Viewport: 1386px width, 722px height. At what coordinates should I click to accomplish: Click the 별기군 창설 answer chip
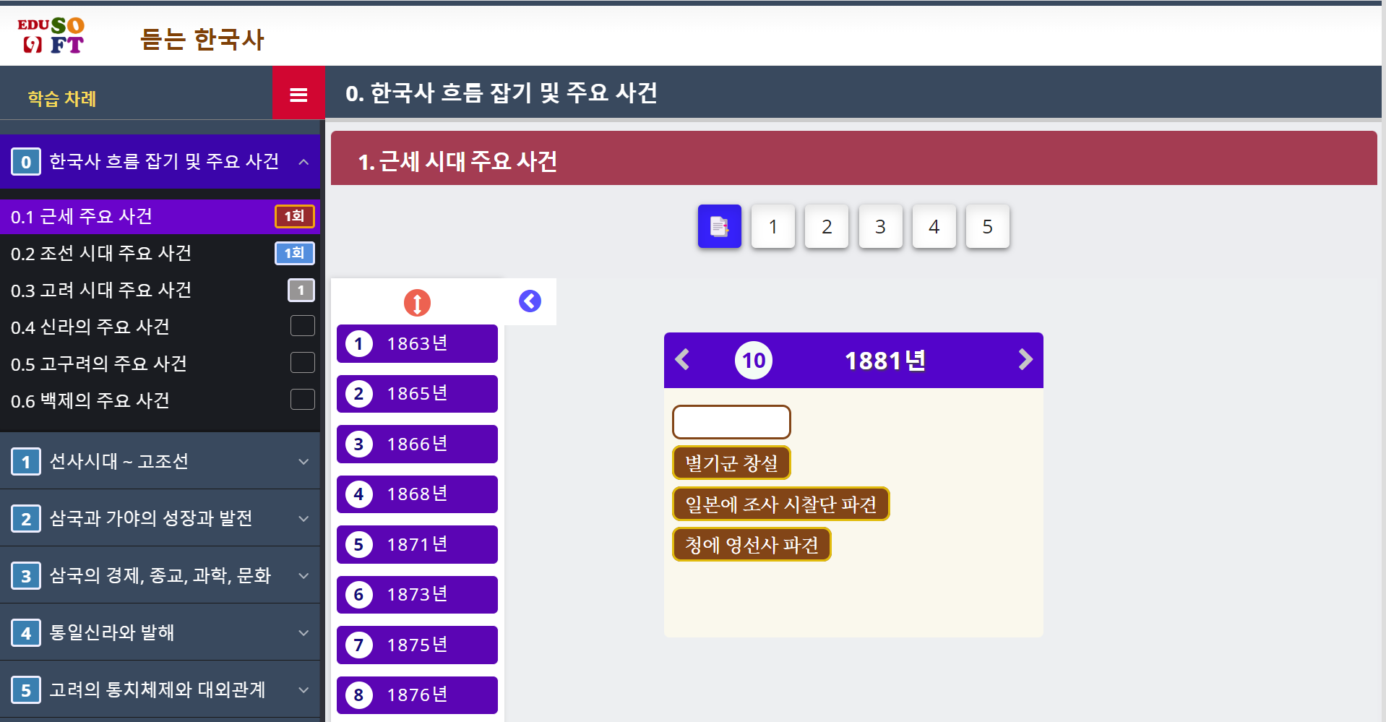coord(731,463)
